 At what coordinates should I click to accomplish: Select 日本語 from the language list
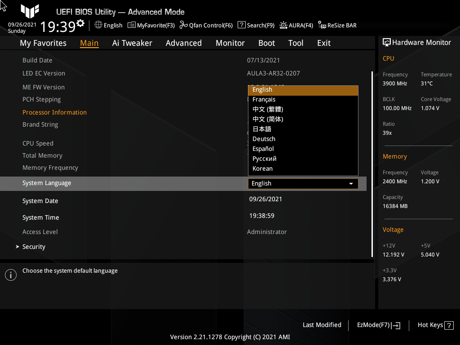[x=262, y=129]
